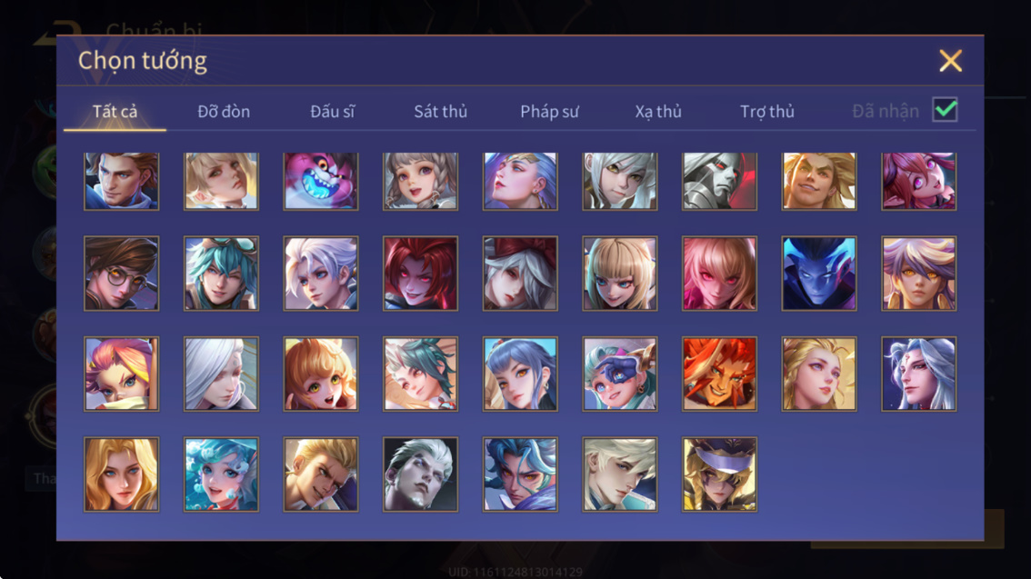
Task: Filter heroes by Sát thủ
Action: [441, 112]
